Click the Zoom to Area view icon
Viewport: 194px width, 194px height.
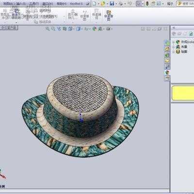[53, 29]
